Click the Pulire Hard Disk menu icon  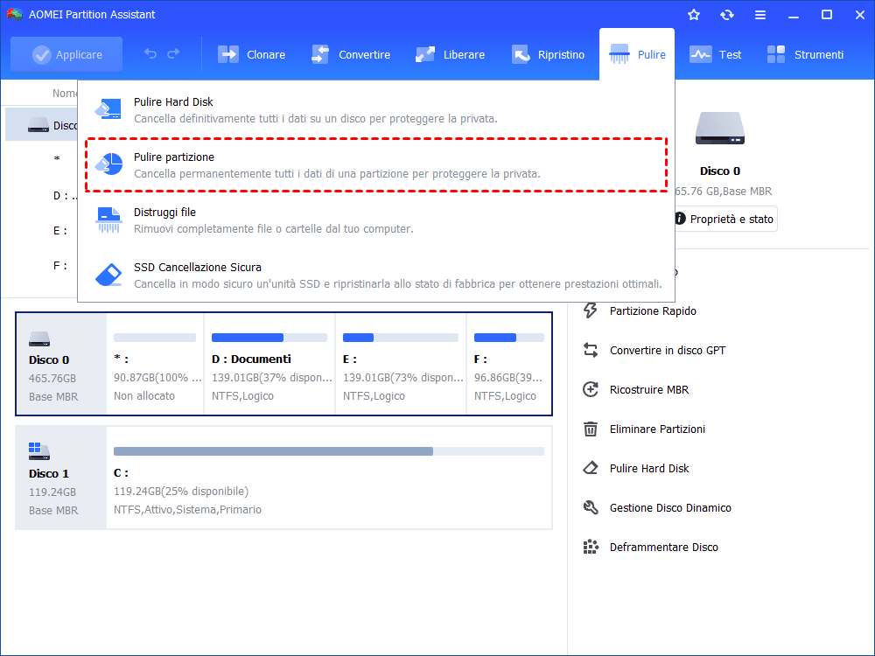tap(108, 108)
